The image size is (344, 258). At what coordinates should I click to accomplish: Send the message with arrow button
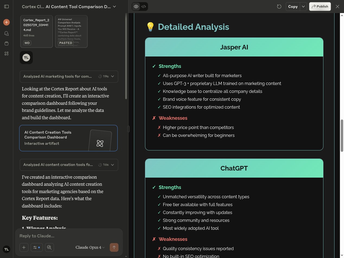pos(114,247)
